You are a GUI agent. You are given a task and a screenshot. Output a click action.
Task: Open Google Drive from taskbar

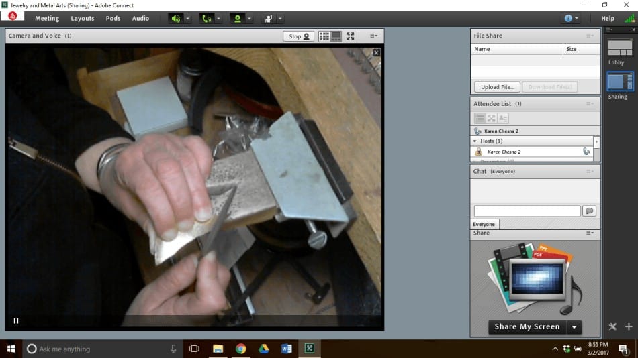pos(264,349)
